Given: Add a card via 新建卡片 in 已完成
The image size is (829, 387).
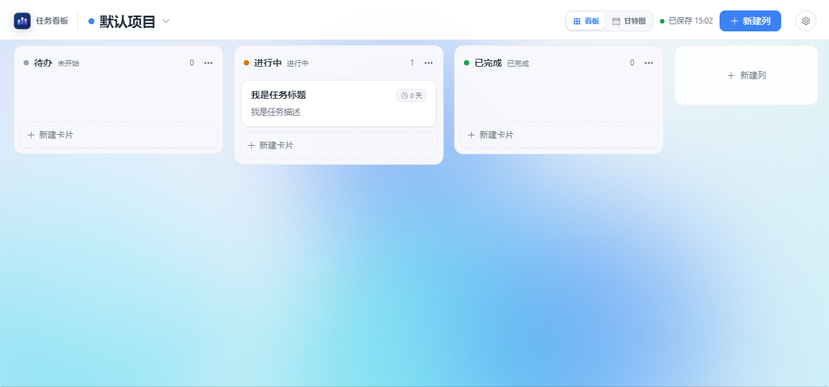Looking at the screenshot, I should pos(559,135).
